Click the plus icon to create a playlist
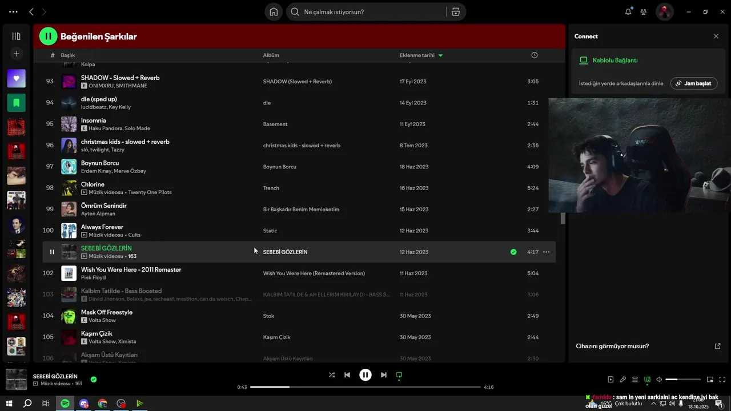Viewport: 731px width, 411px height. 16,54
